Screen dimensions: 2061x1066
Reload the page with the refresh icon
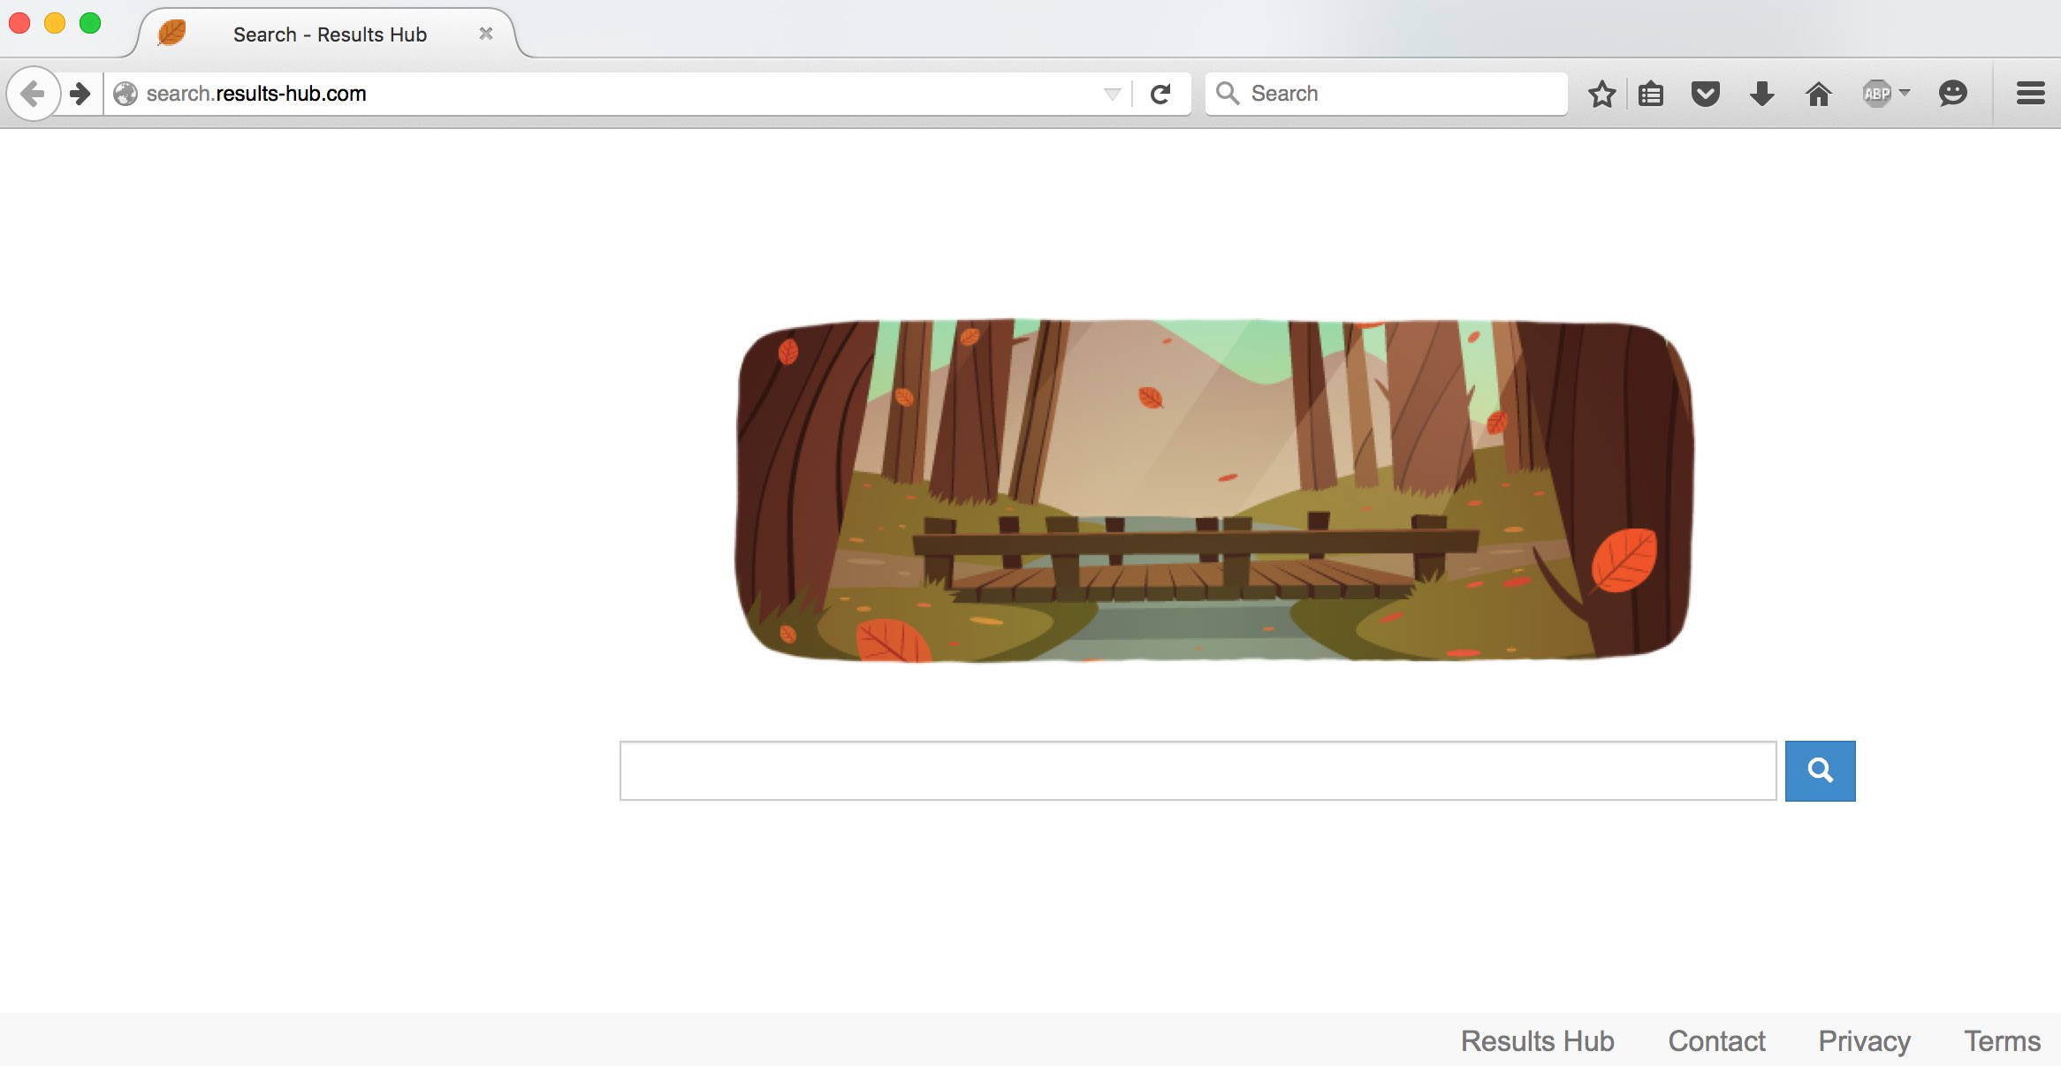pos(1160,93)
